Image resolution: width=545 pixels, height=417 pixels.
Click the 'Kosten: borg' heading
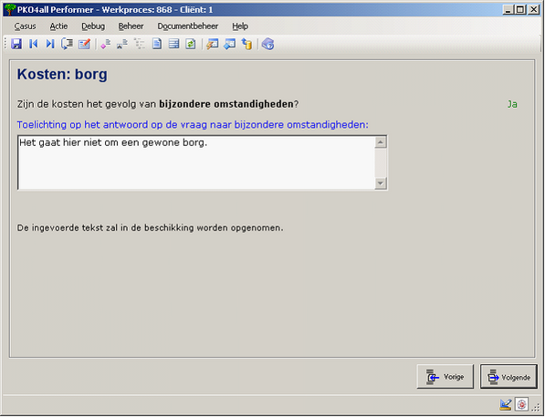point(62,74)
